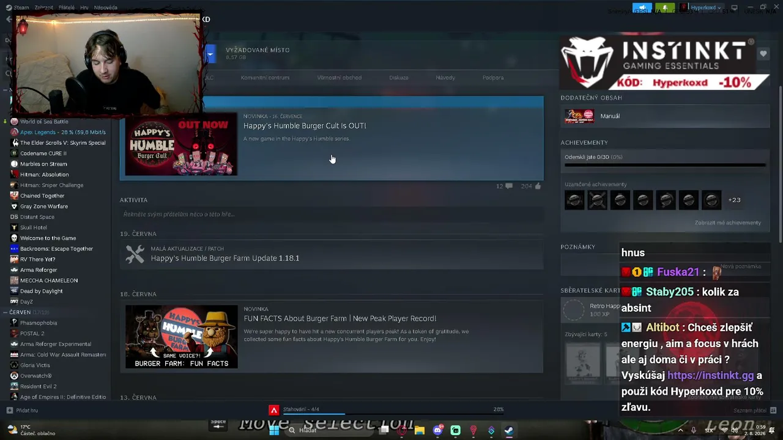Click the Overwatch game icon
Viewport: 783px width, 440px height.
(x=14, y=376)
